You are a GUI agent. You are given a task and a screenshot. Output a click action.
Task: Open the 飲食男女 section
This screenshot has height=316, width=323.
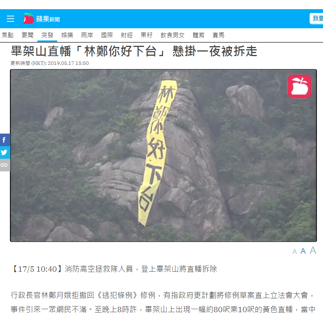point(173,35)
